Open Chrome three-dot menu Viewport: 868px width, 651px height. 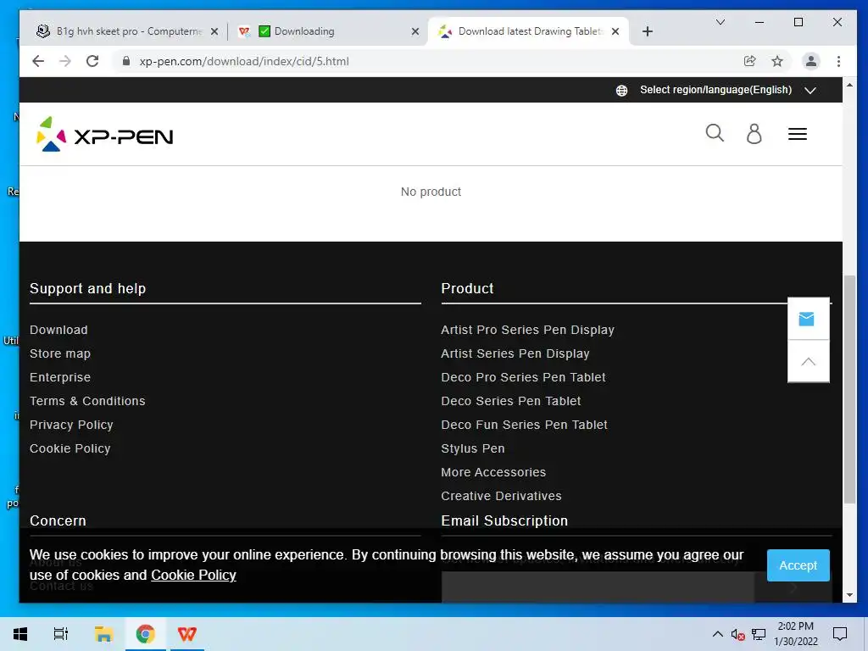tap(838, 61)
